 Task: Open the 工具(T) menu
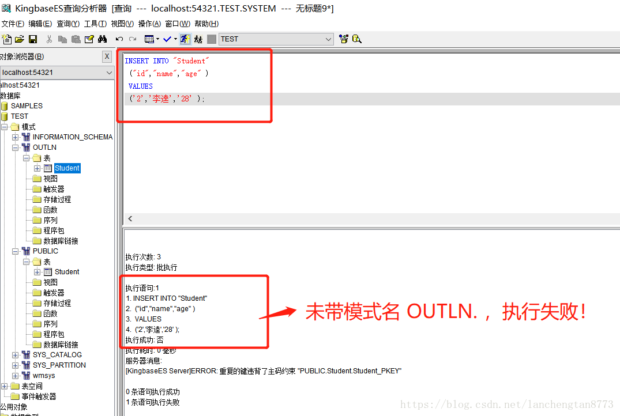point(95,24)
